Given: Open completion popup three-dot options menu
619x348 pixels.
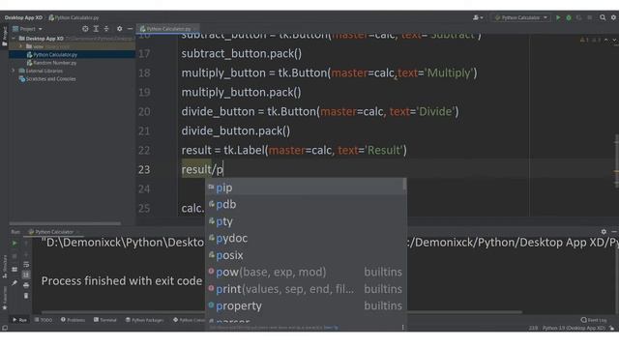Looking at the screenshot, I should [x=402, y=327].
